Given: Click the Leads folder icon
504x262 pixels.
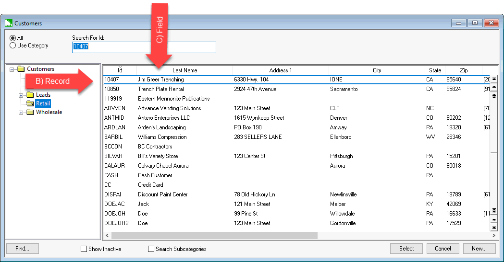Looking at the screenshot, I should [x=30, y=95].
